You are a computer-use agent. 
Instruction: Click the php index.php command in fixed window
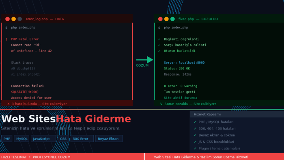[x=176, y=28]
